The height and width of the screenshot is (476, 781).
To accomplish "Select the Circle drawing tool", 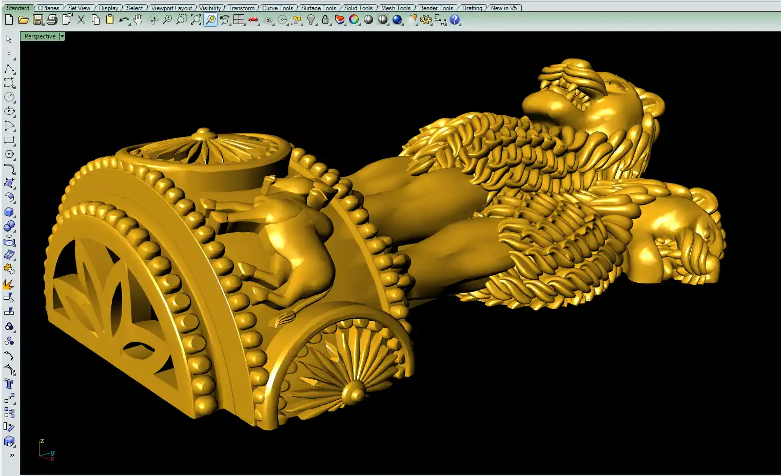I will pos(9,97).
